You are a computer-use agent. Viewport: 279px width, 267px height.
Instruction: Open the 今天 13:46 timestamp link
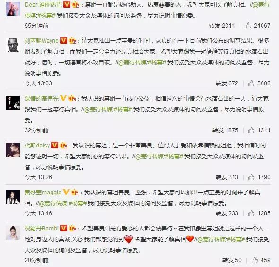(38, 213)
